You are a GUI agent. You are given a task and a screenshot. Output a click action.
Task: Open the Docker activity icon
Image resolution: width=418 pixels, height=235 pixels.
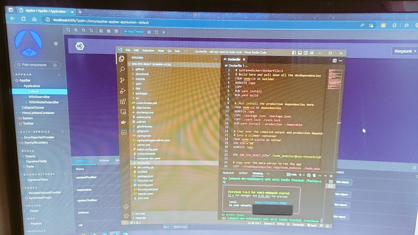tap(123, 122)
